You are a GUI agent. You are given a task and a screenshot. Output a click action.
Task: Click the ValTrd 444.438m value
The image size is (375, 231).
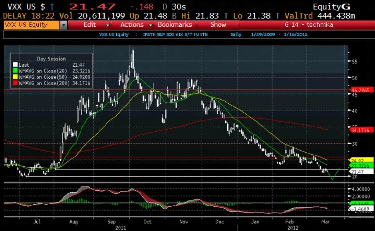click(x=336, y=16)
